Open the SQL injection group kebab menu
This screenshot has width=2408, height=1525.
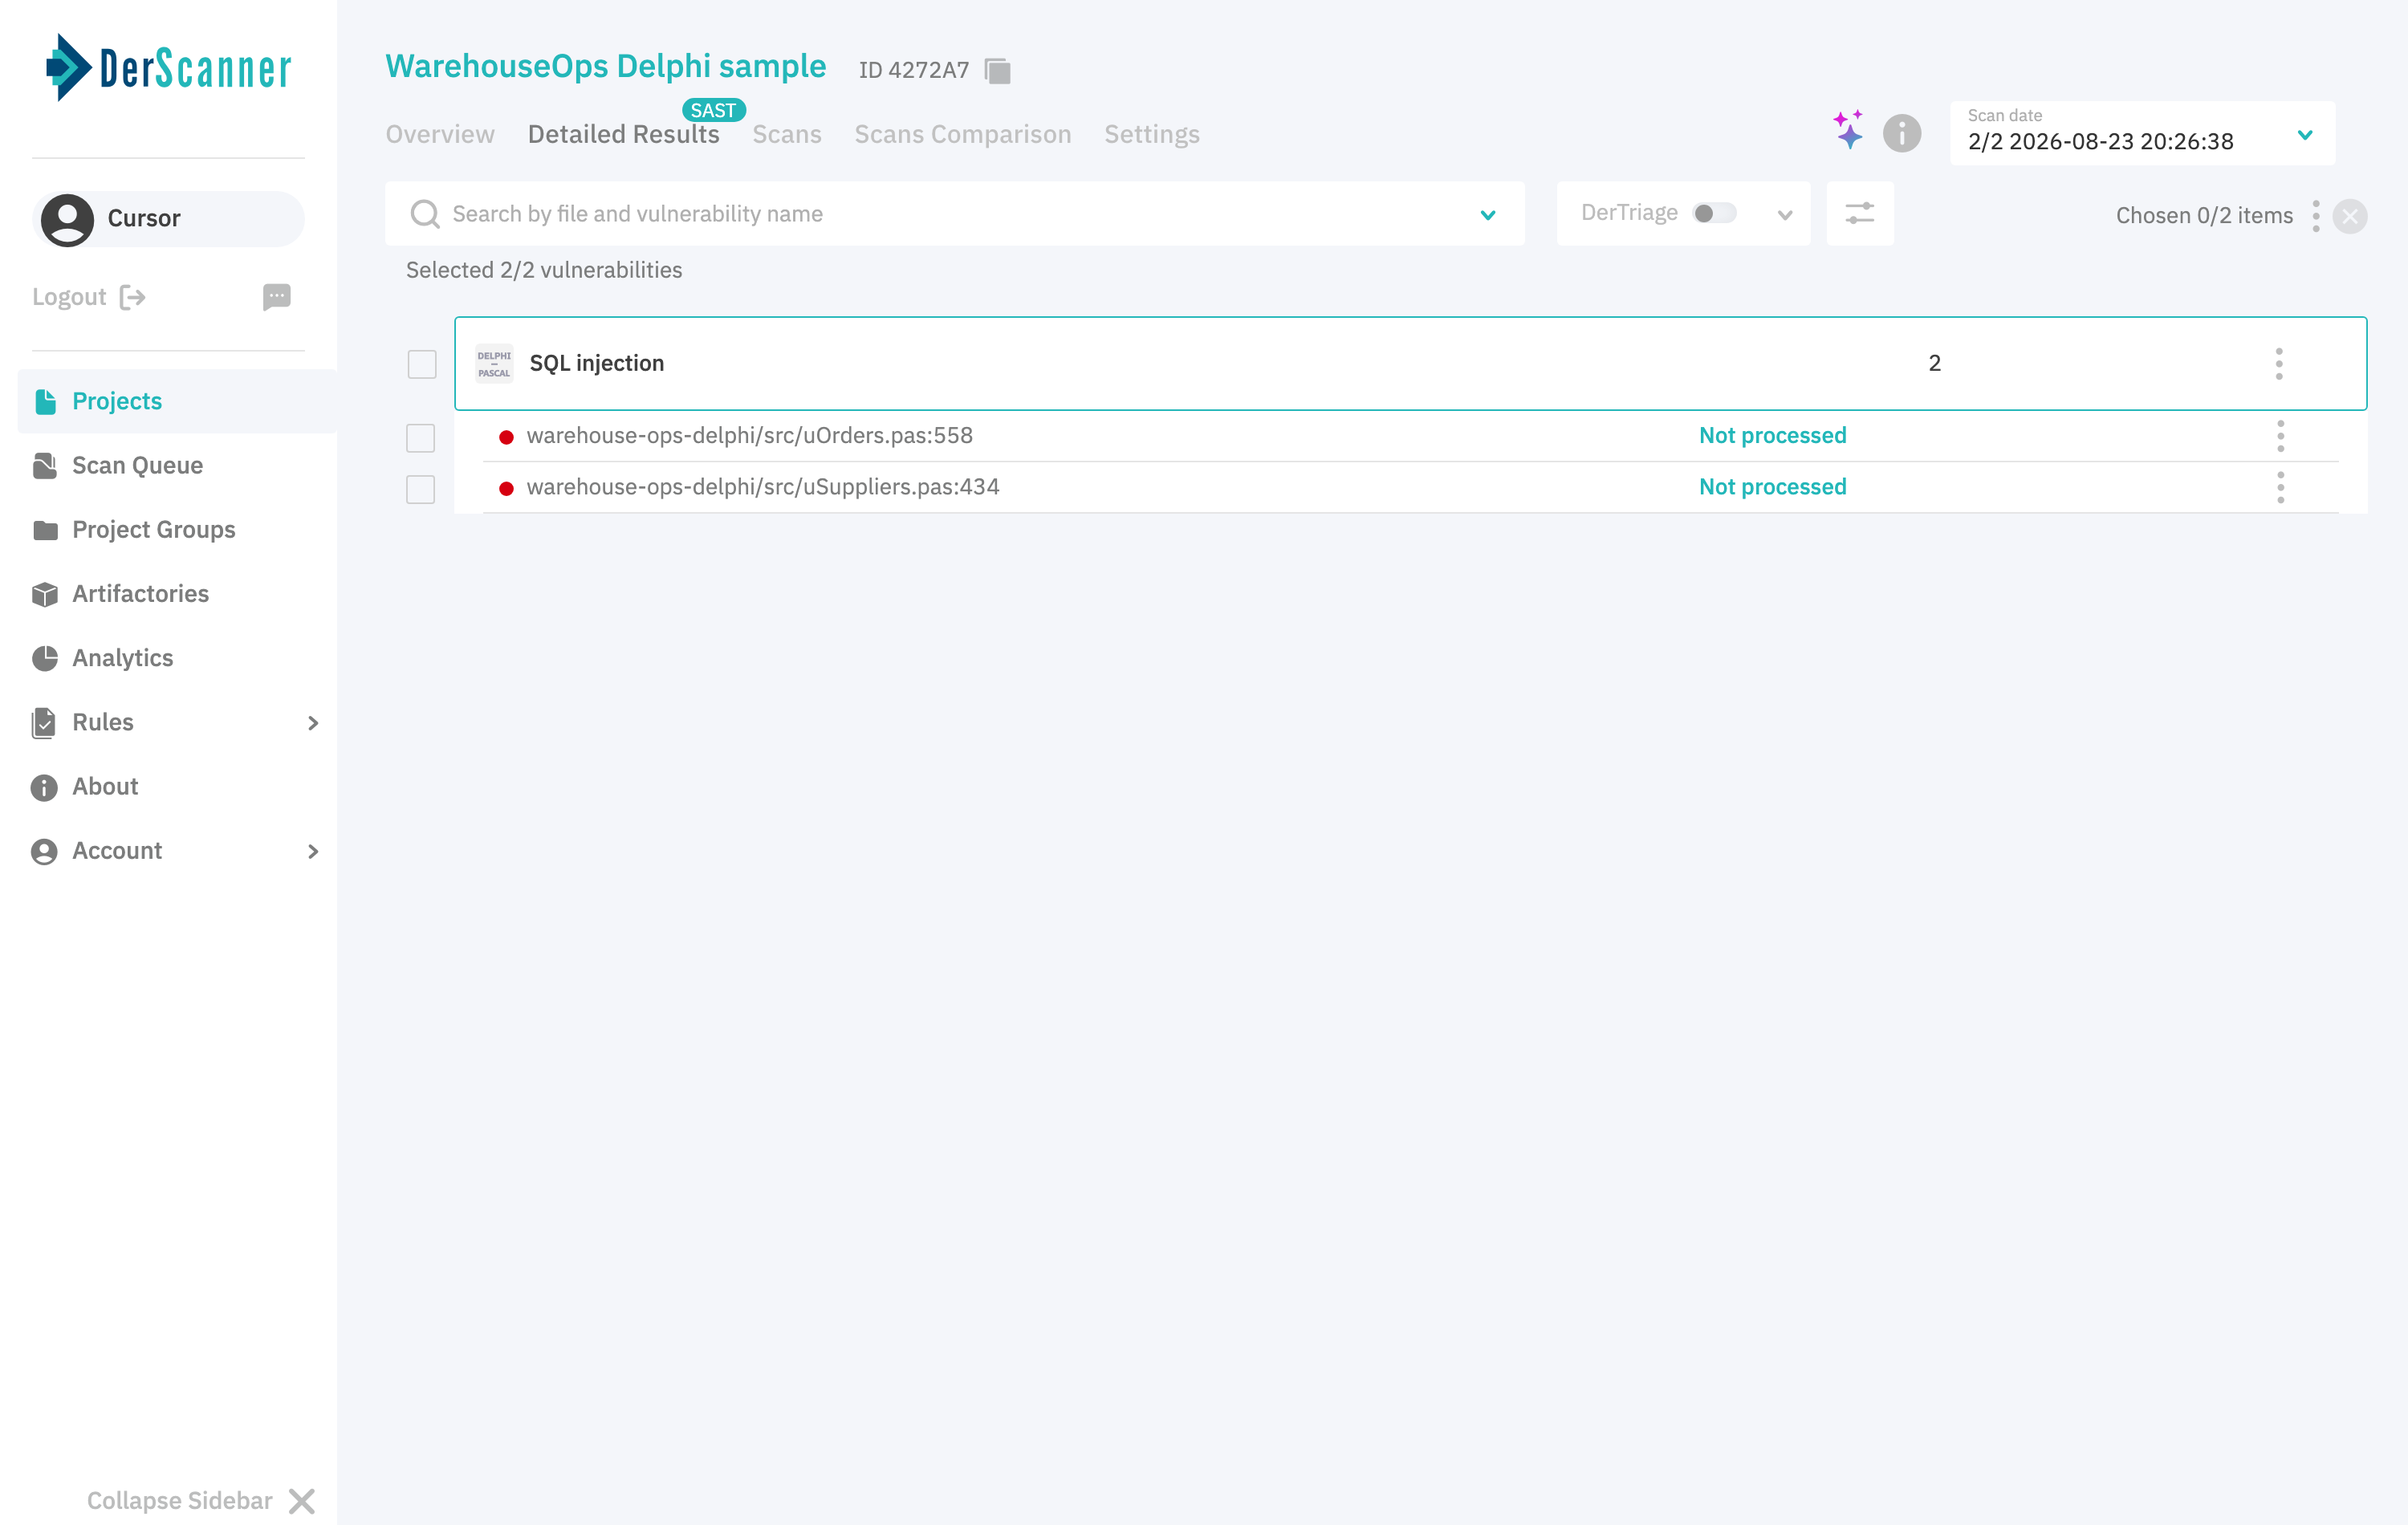(x=2279, y=363)
